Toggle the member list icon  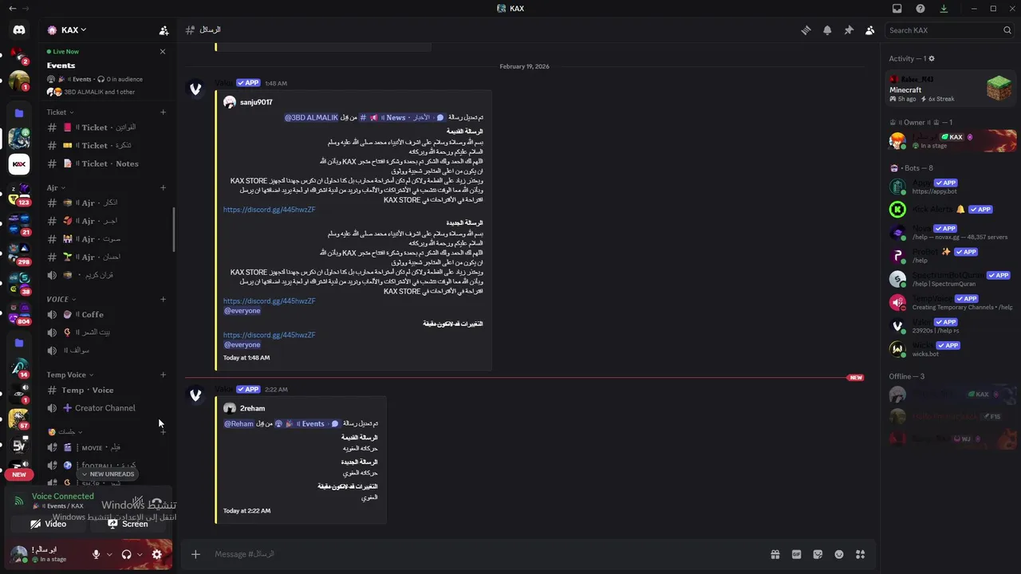pyautogui.click(x=869, y=30)
